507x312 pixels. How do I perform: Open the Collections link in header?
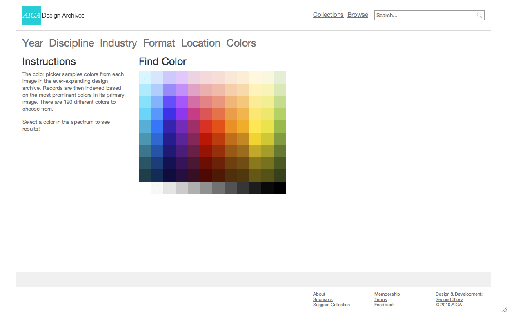(328, 15)
